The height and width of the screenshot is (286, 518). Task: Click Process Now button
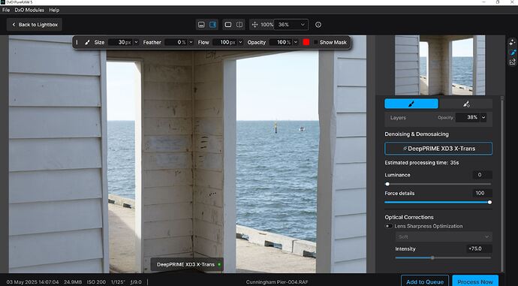475,281
